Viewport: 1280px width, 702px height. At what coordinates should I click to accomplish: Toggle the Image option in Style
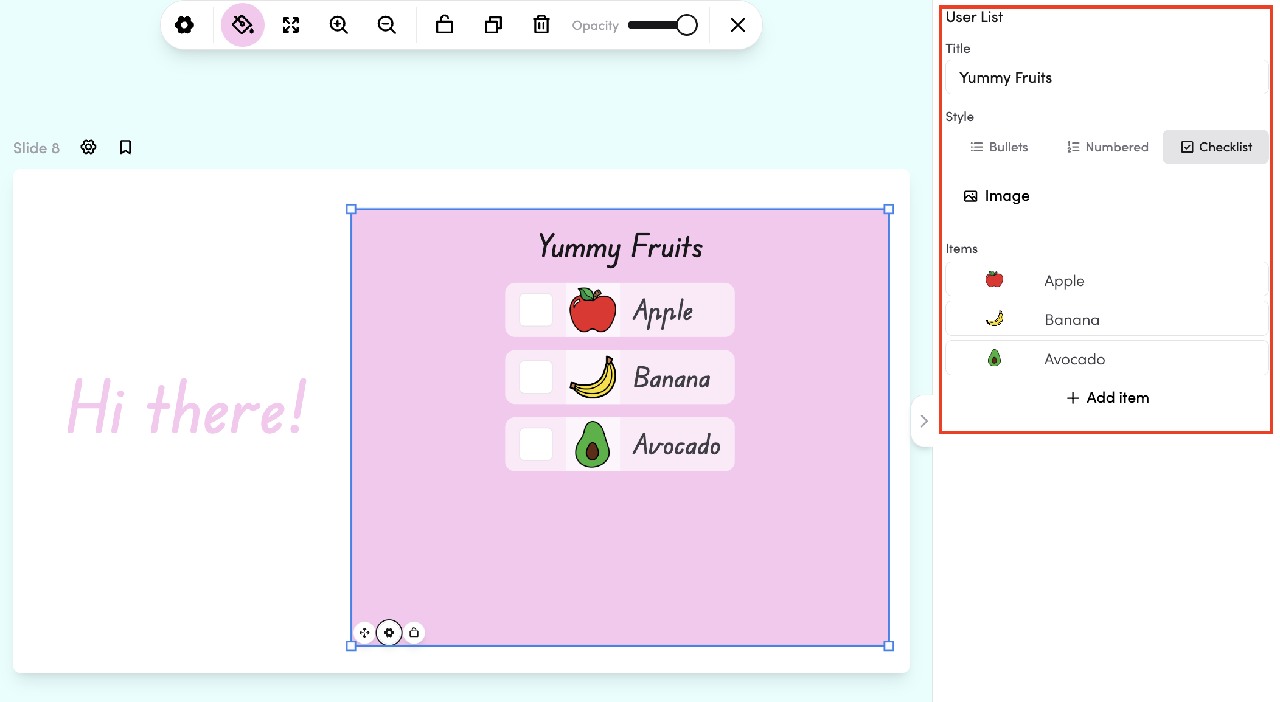coord(997,196)
